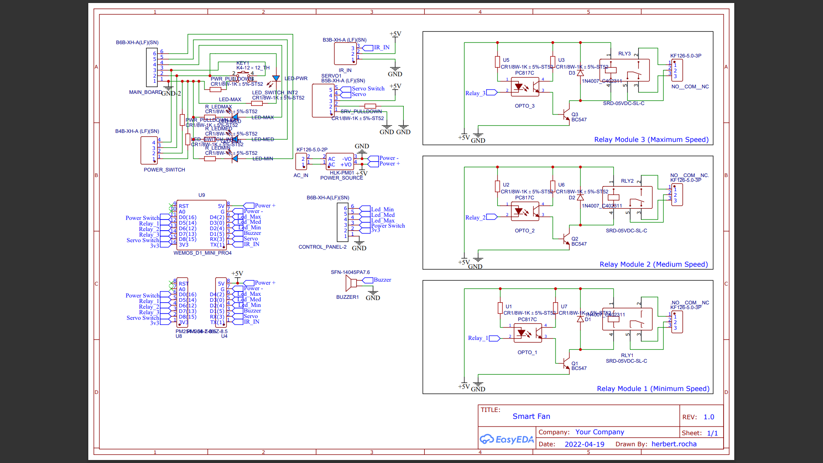Select the herbert.rocha drawn-by field
Image resolution: width=823 pixels, height=463 pixels.
pos(674,444)
